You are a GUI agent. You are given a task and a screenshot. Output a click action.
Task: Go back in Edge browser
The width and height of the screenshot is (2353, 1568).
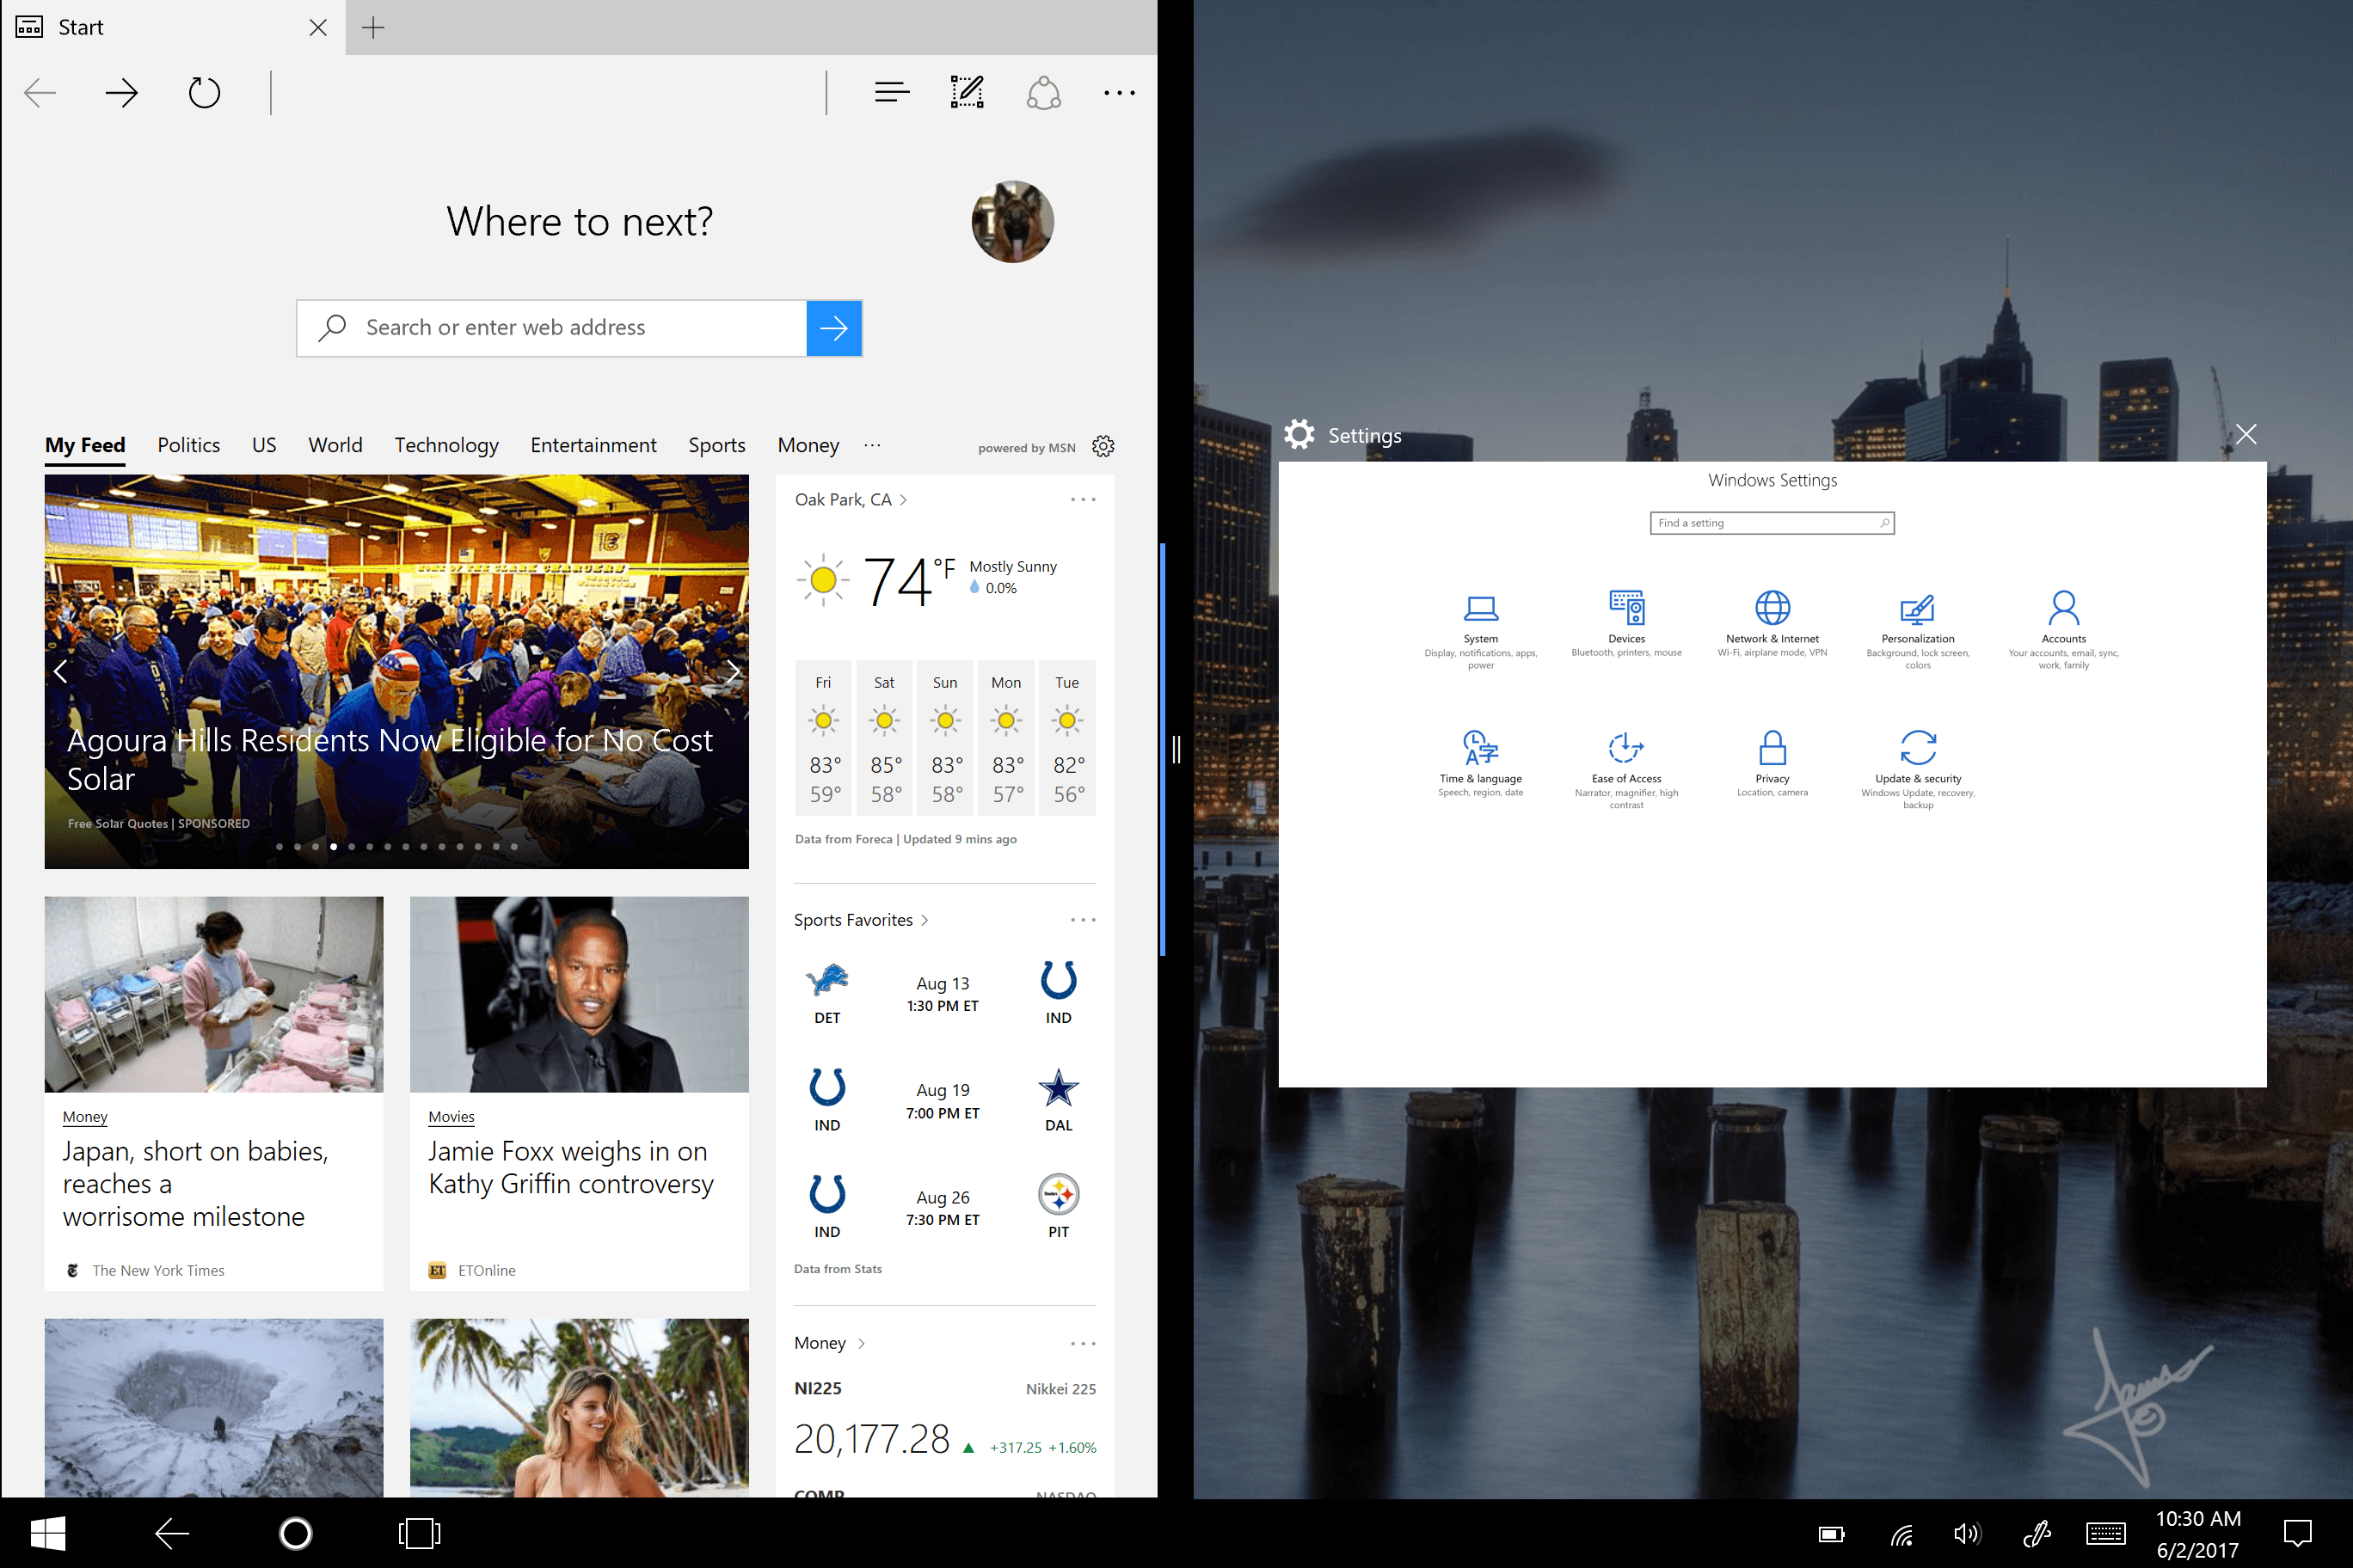40,93
